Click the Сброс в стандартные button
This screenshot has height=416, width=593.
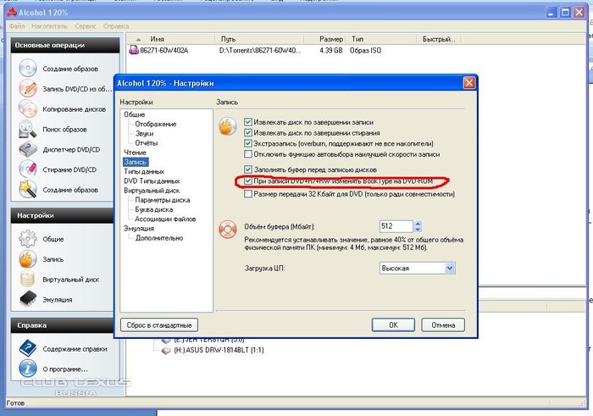[159, 324]
